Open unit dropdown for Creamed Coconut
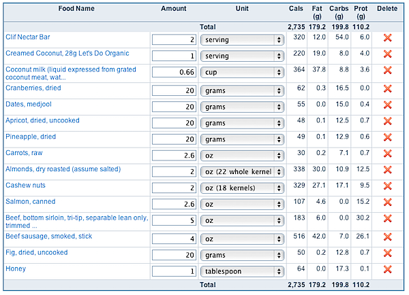 (242, 56)
